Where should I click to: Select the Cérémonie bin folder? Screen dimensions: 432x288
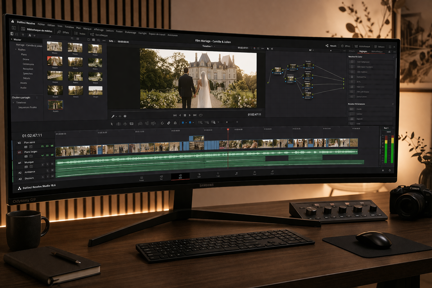pyautogui.click(x=28, y=64)
